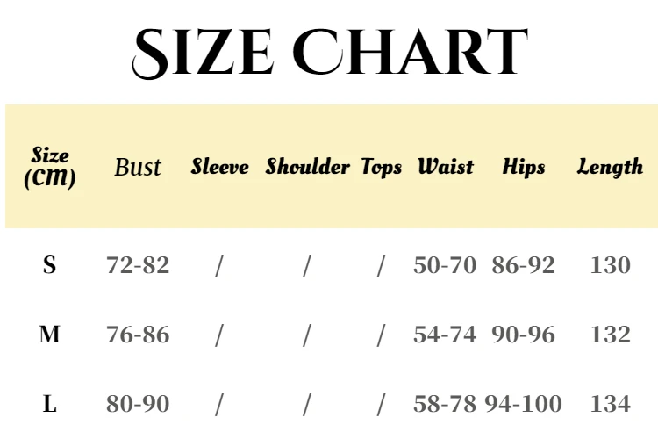
Task: Select the Sleeve column header
Action: [x=220, y=166]
